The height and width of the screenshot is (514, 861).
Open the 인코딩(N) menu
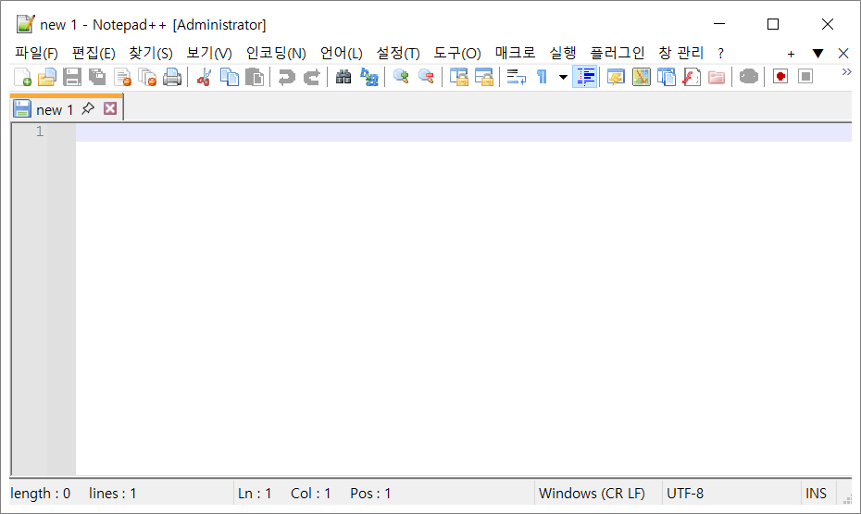coord(276,54)
